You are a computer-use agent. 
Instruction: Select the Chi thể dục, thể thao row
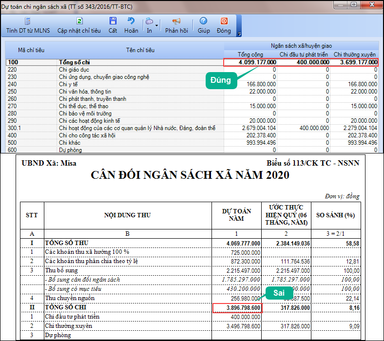click(192, 106)
